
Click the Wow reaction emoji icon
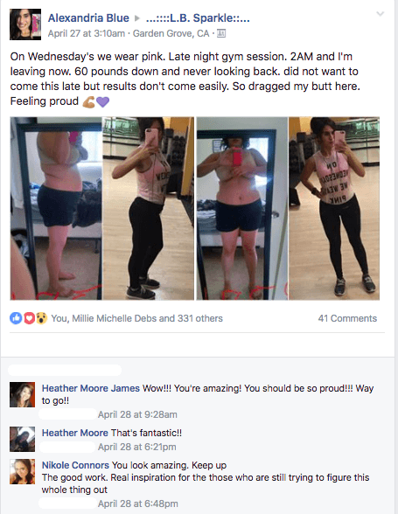[x=42, y=318]
